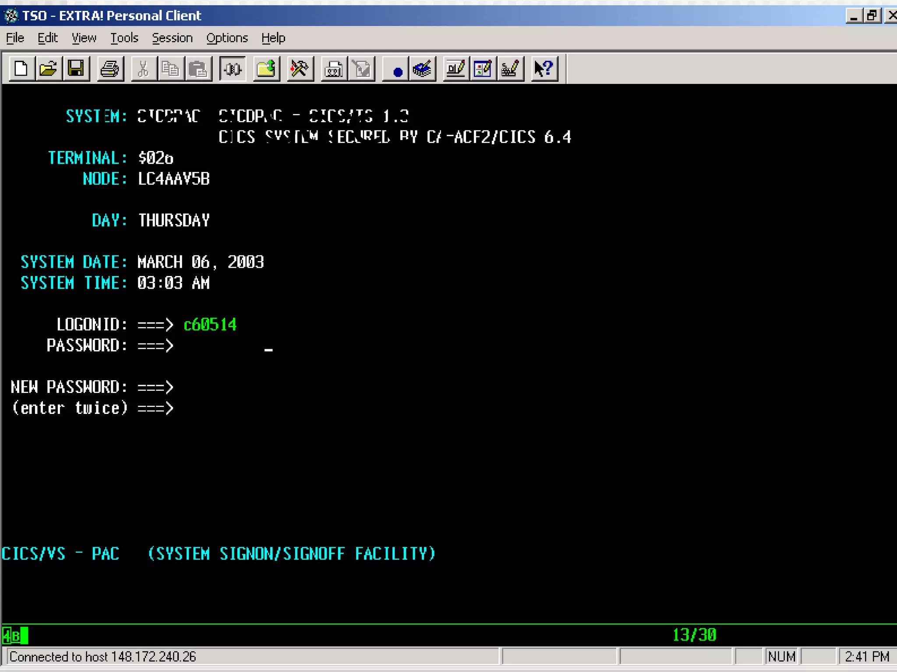The width and height of the screenshot is (897, 672).
Task: Click the Open folder toolbar icon
Action: [48, 69]
